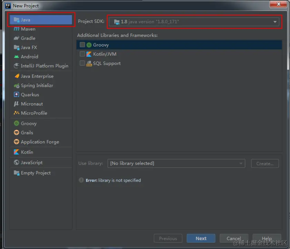Open the Use library dropdown arrow
290x249 pixels.
tap(241, 163)
